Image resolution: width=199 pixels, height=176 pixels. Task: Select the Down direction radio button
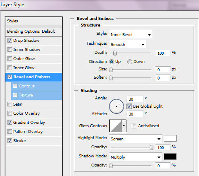(x=130, y=62)
